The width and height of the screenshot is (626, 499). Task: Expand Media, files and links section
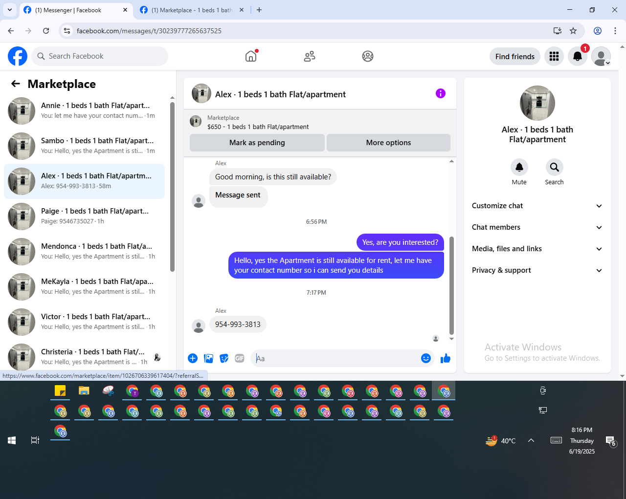click(537, 249)
